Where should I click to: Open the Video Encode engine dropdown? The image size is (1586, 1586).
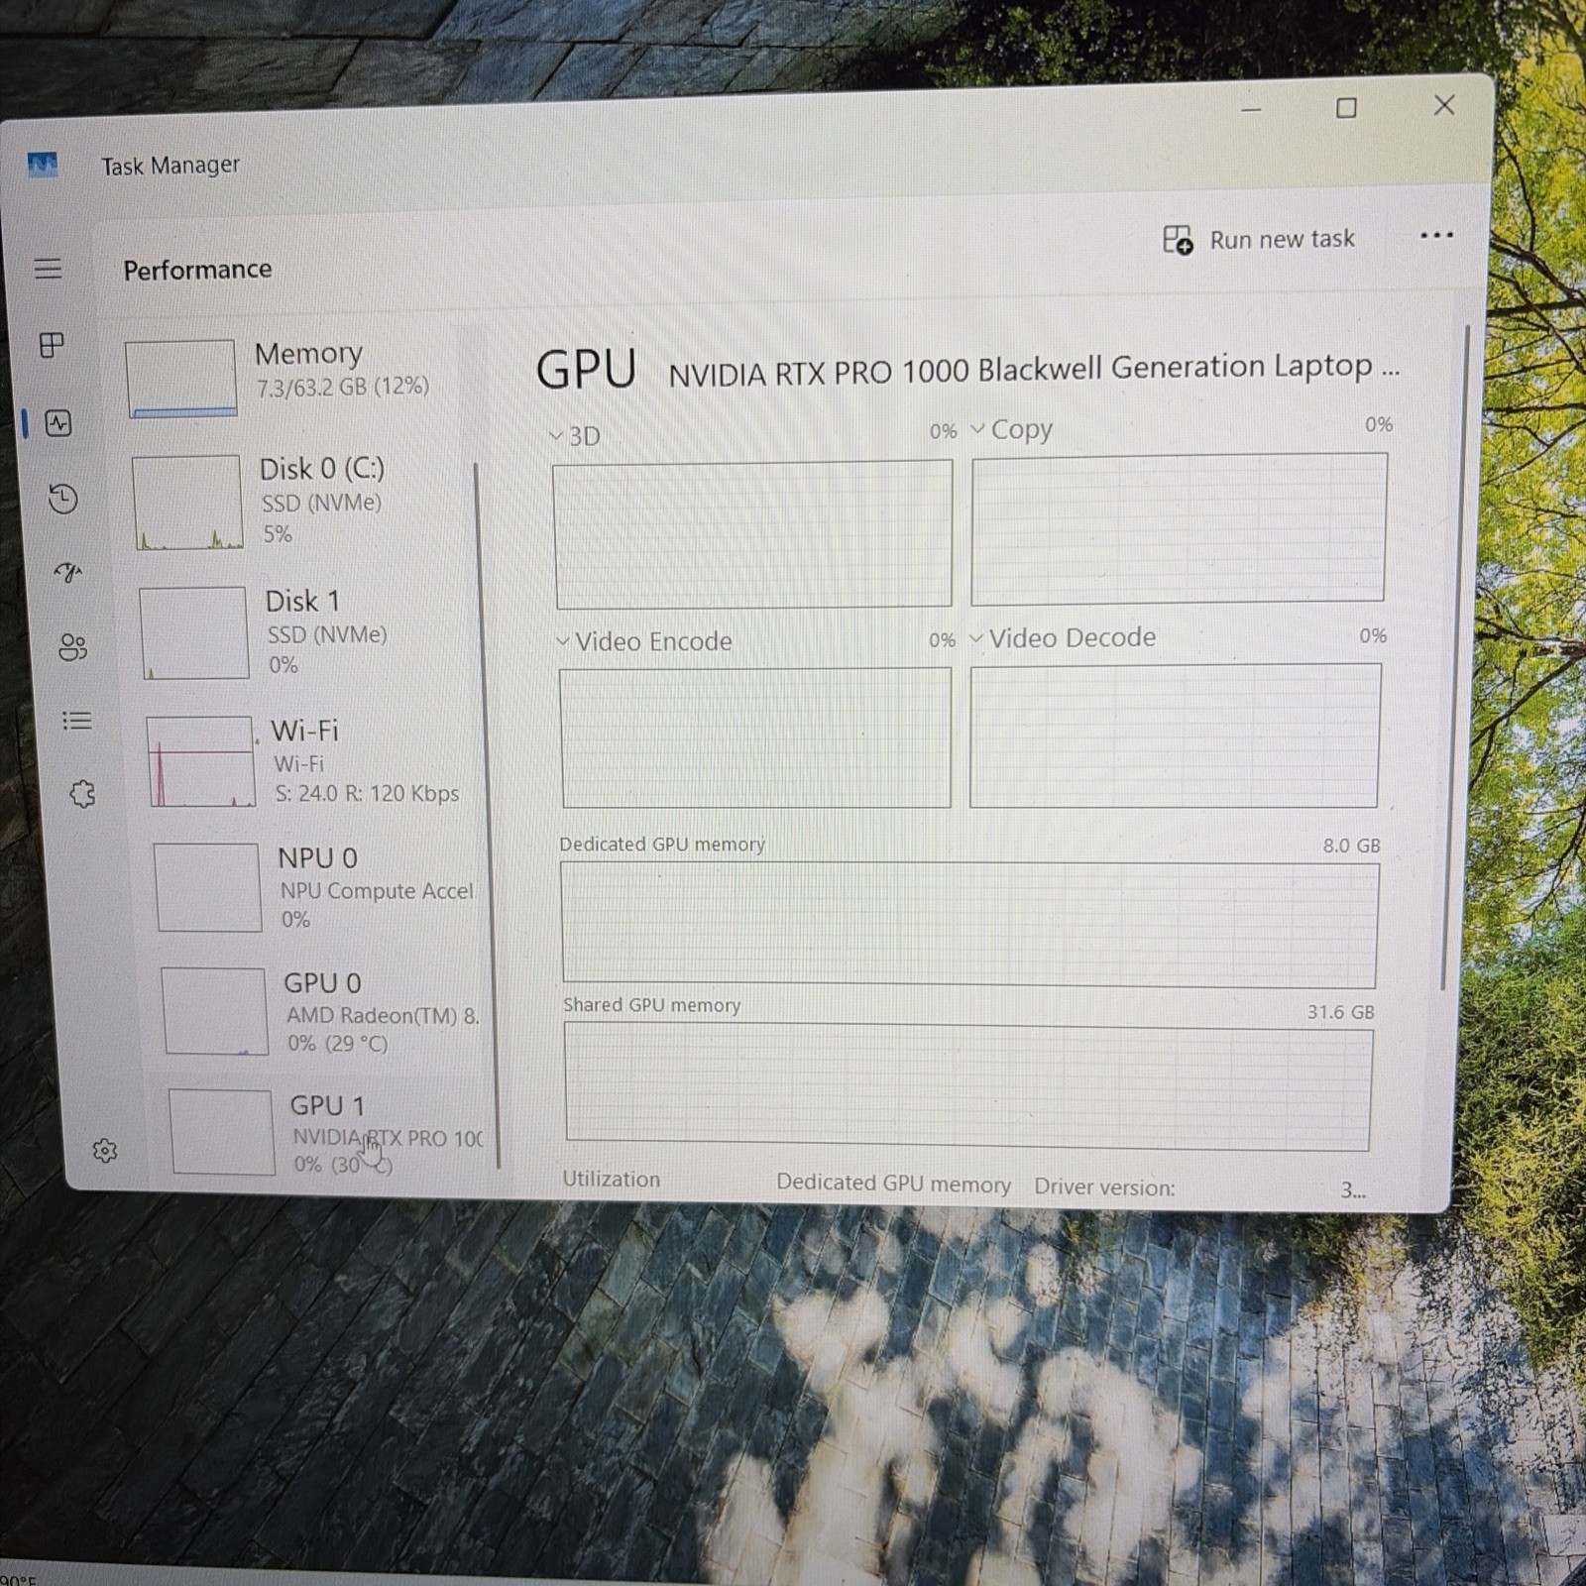tap(644, 641)
